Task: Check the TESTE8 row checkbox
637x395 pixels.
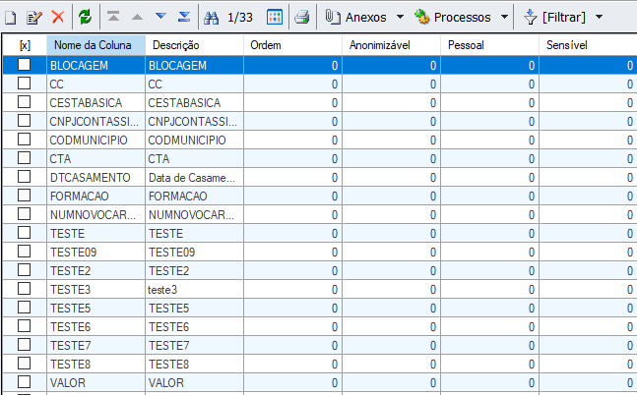Action: click(x=24, y=364)
